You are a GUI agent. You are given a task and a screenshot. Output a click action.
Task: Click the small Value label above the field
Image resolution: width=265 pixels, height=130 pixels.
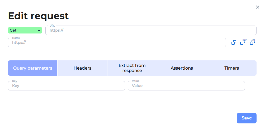click(136, 81)
